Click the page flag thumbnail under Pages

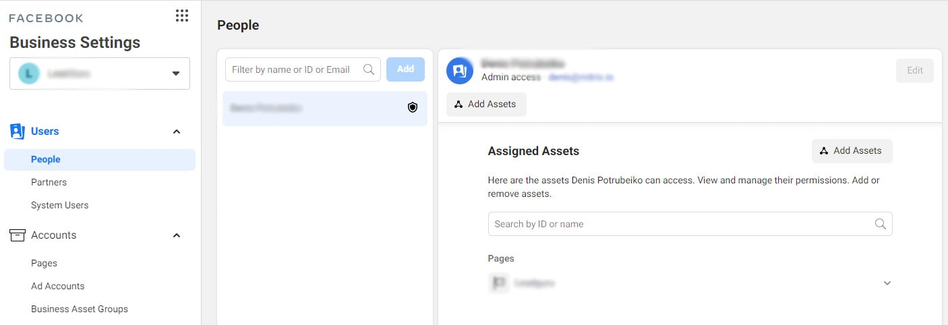click(498, 283)
